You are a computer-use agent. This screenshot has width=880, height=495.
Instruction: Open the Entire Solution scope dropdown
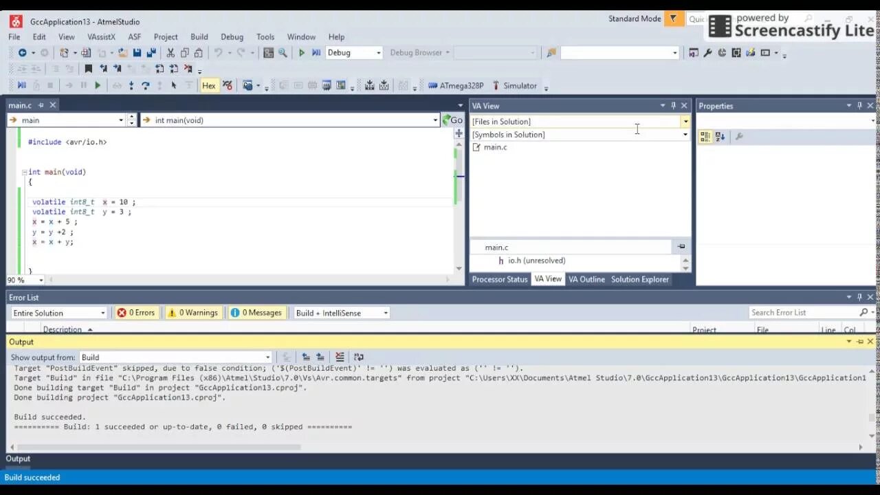(x=103, y=313)
